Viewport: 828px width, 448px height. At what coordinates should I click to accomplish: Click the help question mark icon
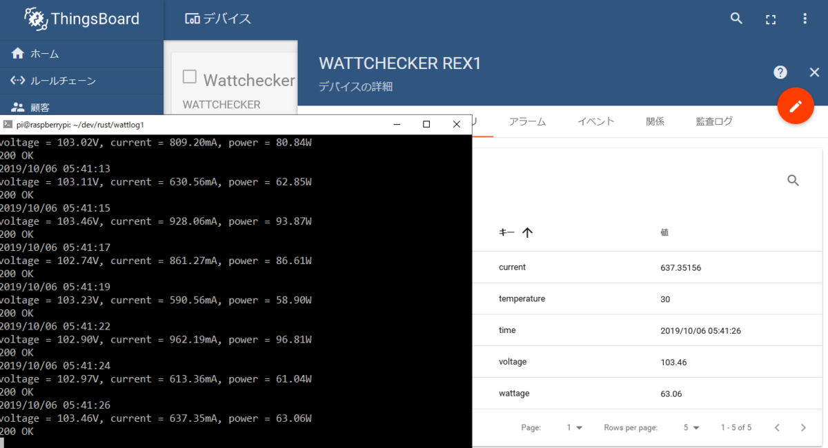(780, 72)
